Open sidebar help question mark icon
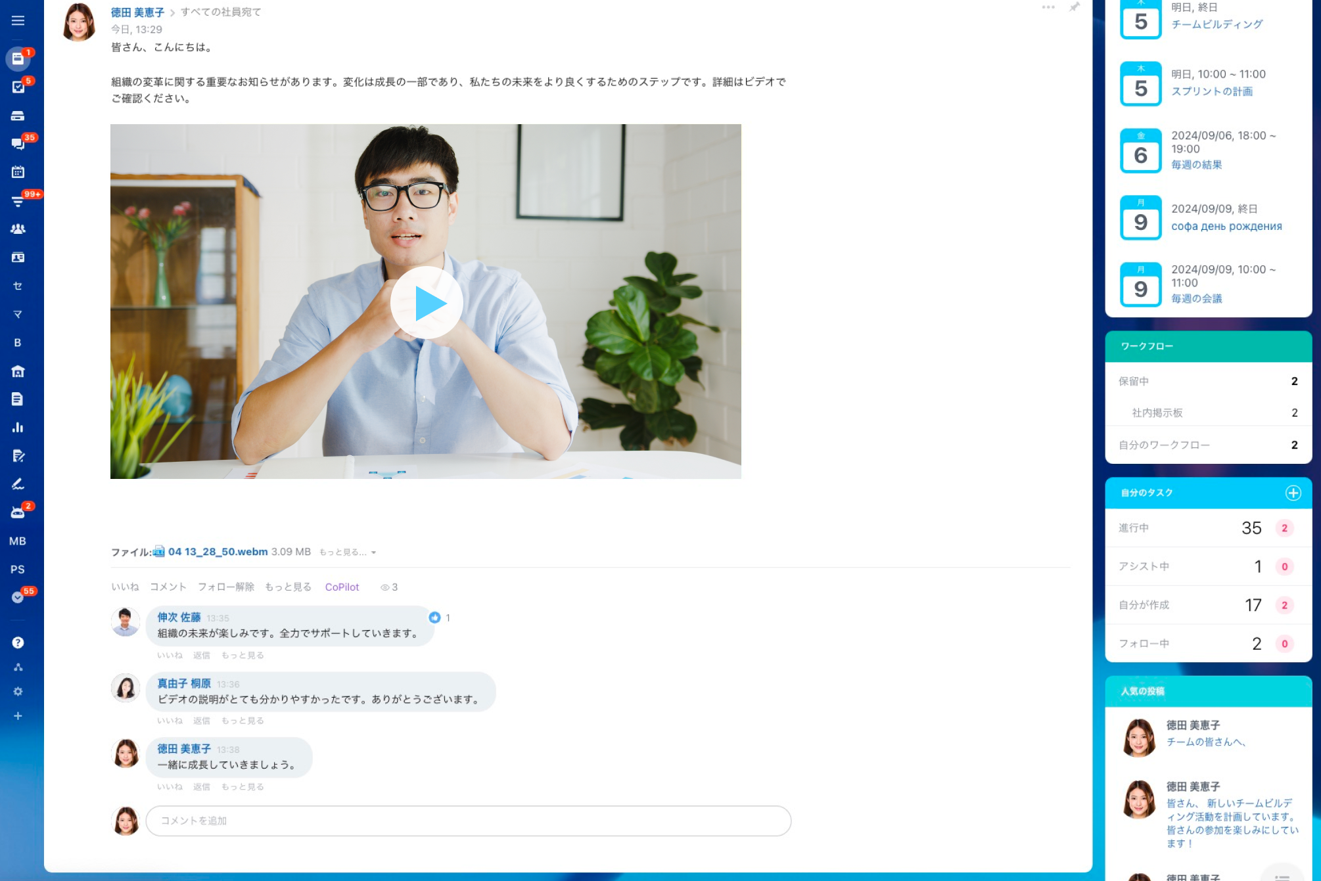This screenshot has height=881, width=1321. [x=18, y=643]
